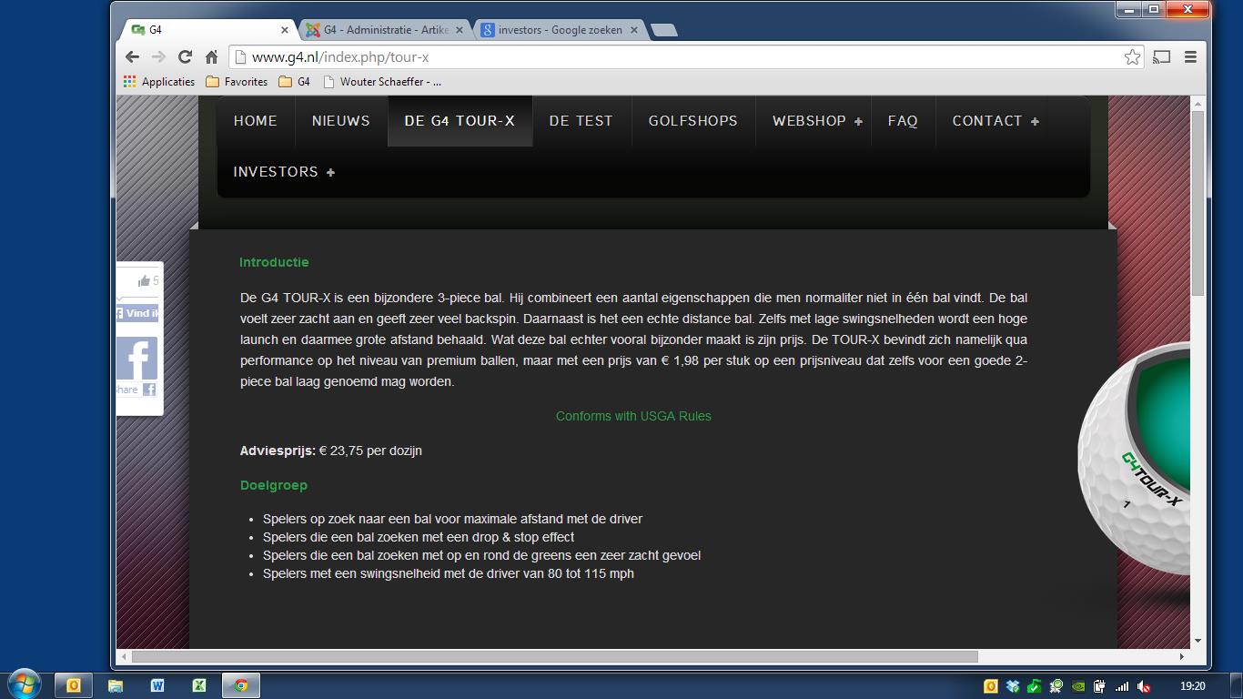Open the FAQ menu item
The image size is (1243, 699).
click(903, 120)
